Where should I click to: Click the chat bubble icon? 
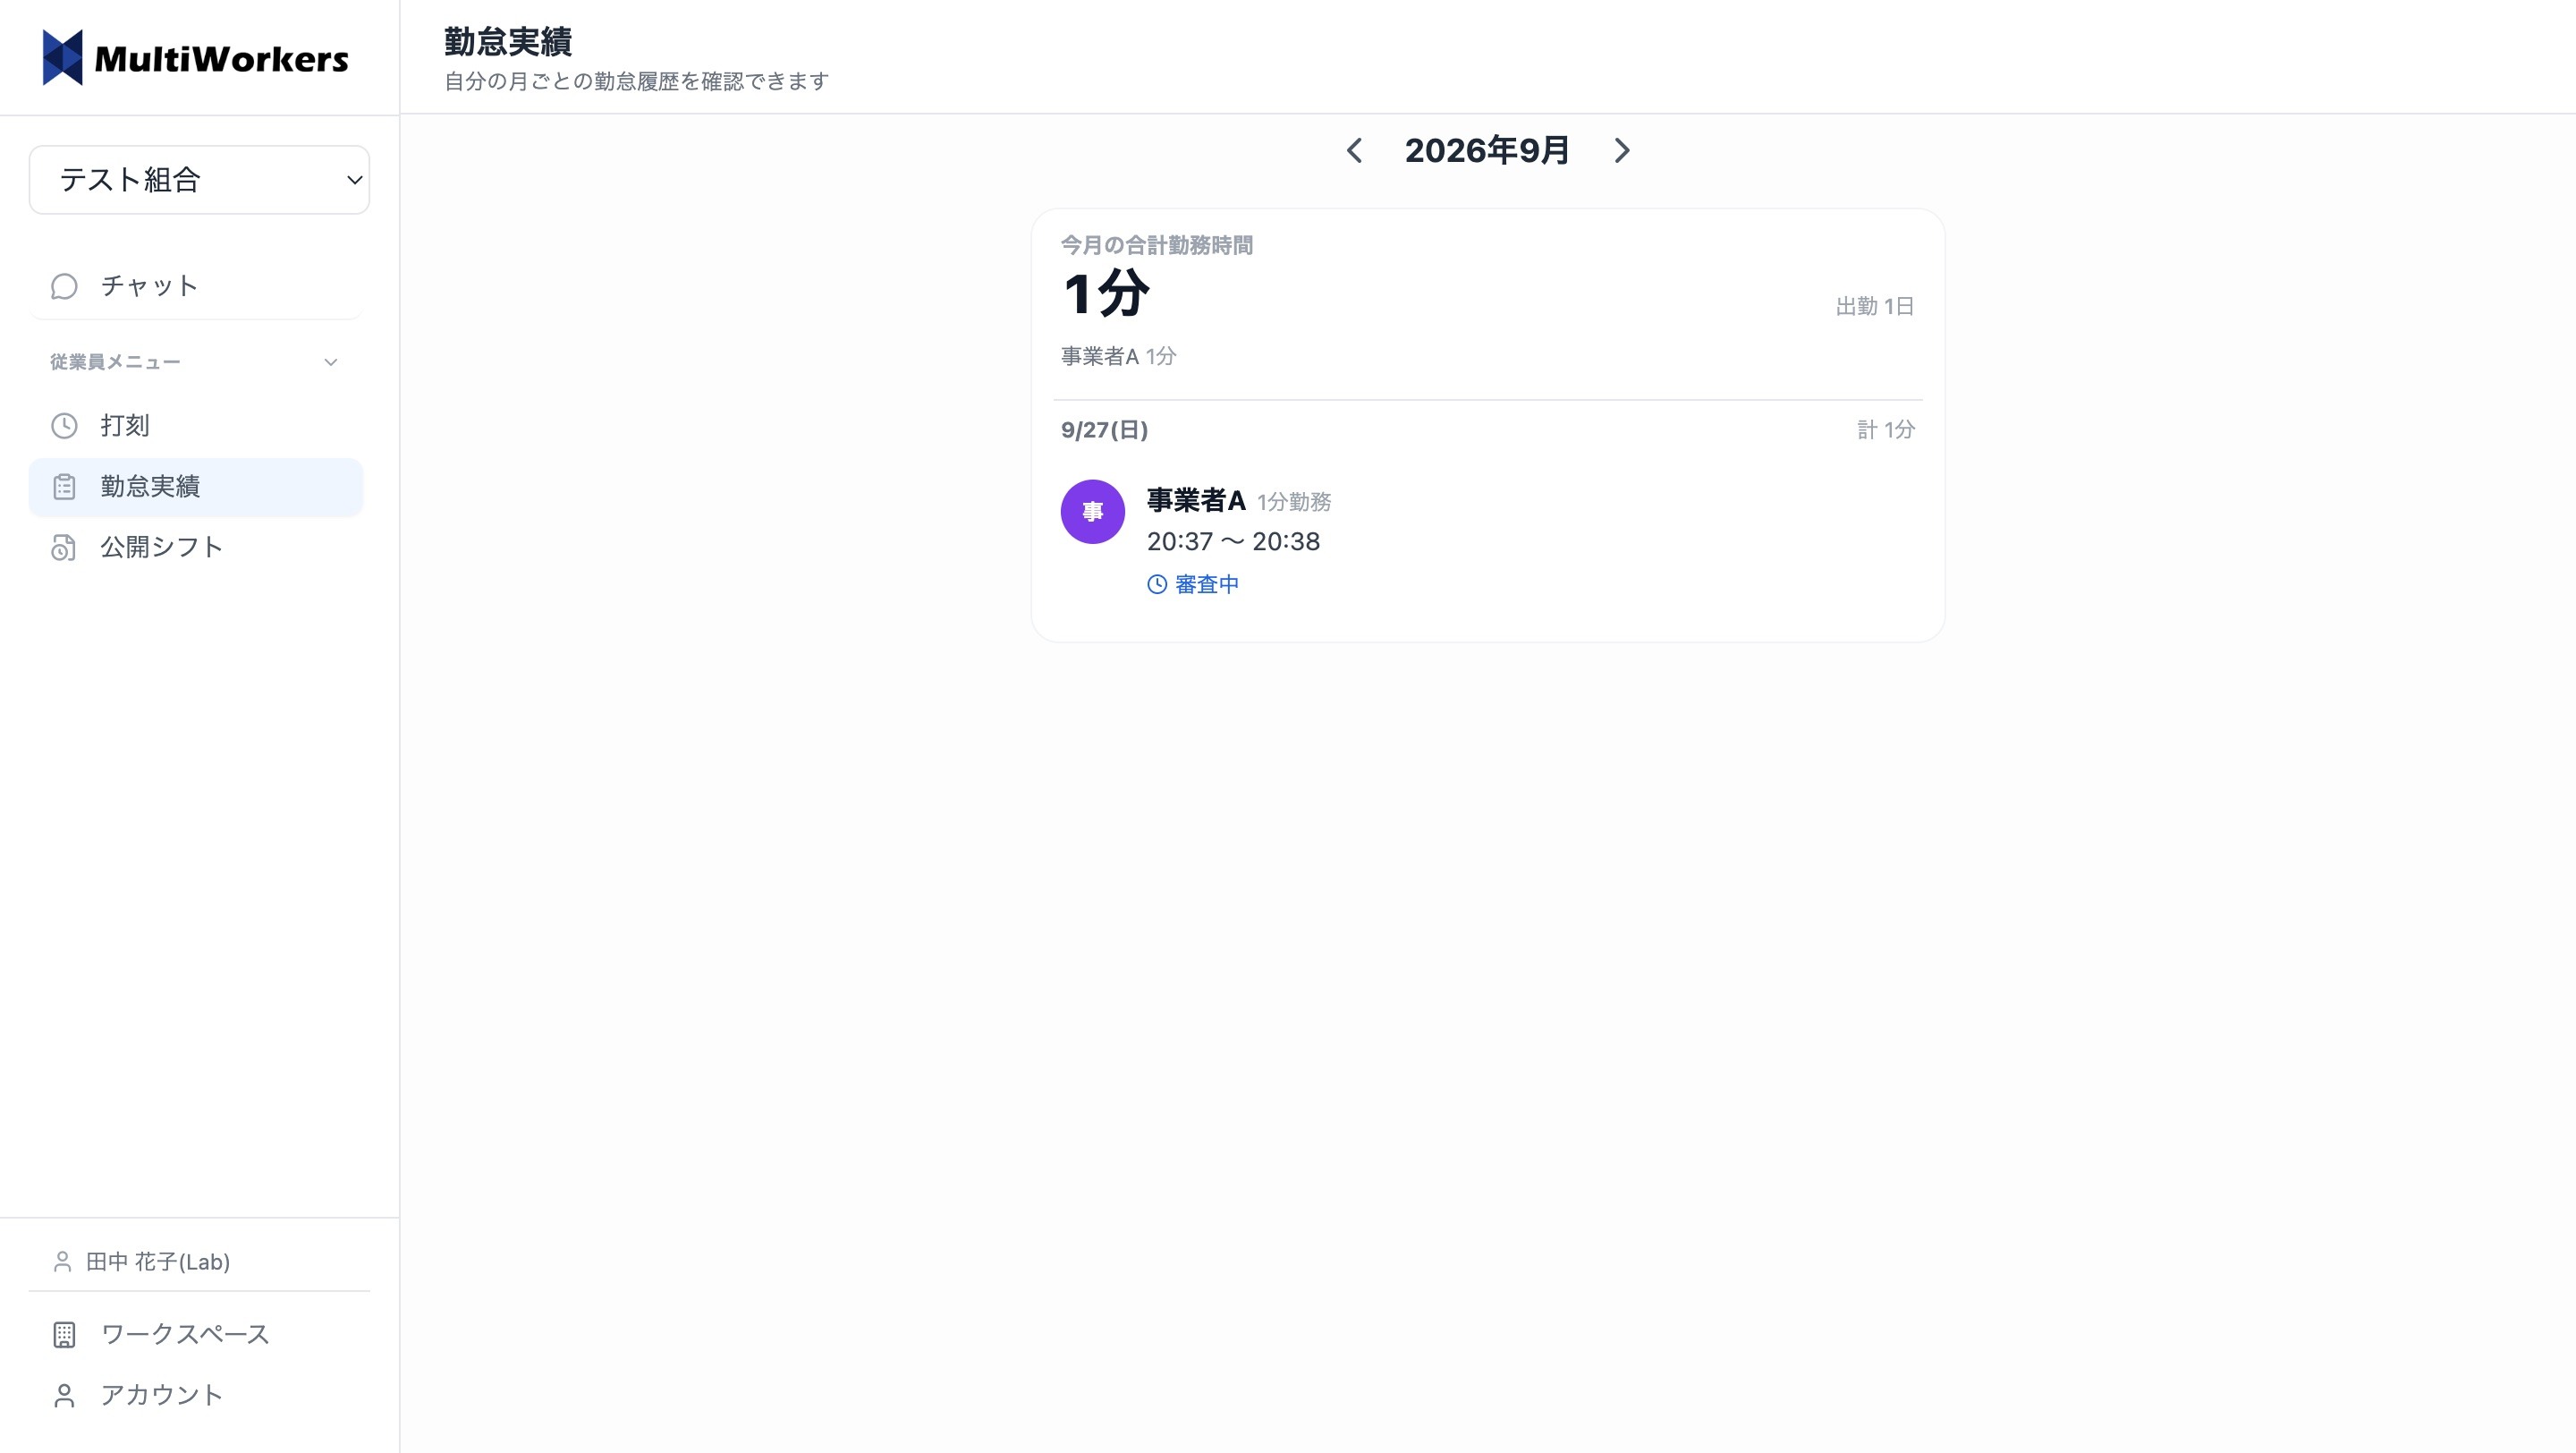64,287
